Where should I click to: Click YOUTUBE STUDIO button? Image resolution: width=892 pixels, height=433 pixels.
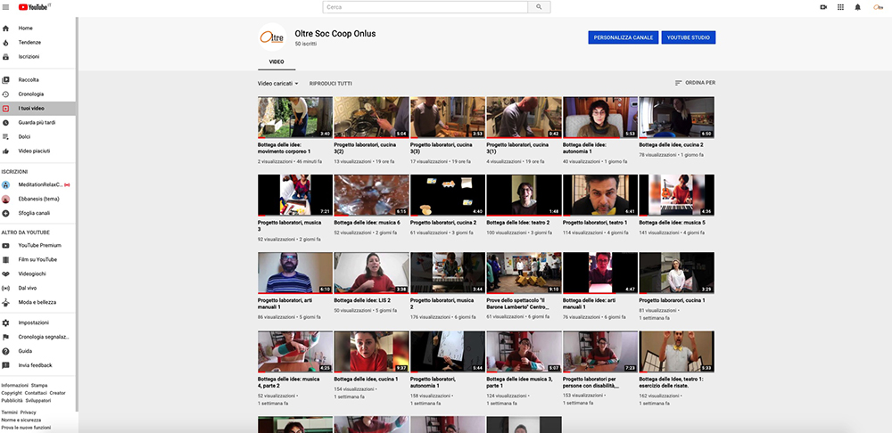click(689, 37)
